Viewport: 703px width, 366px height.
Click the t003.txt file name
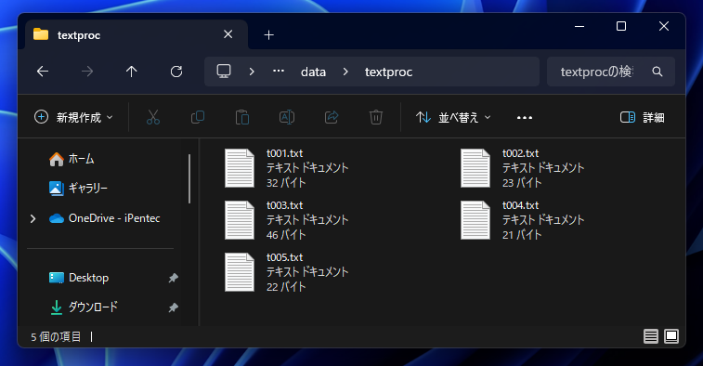(x=285, y=205)
